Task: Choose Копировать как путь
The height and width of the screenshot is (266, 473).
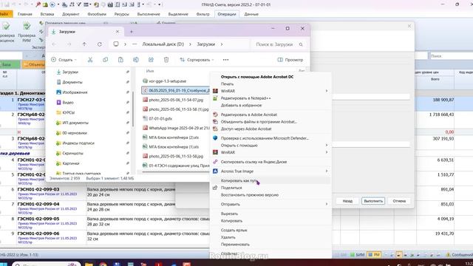Action: [239, 180]
